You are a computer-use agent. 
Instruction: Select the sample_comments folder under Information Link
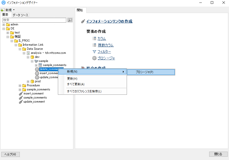coord(38,89)
